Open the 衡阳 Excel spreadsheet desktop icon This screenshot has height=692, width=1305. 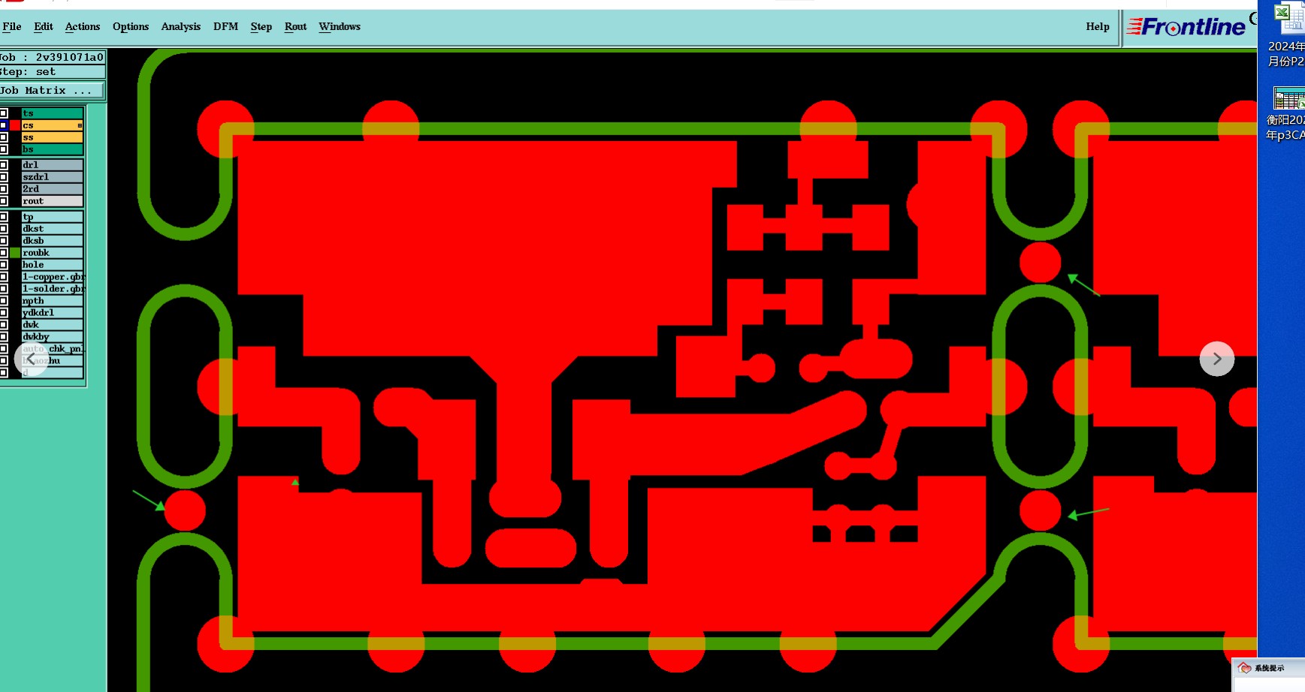tap(1287, 113)
